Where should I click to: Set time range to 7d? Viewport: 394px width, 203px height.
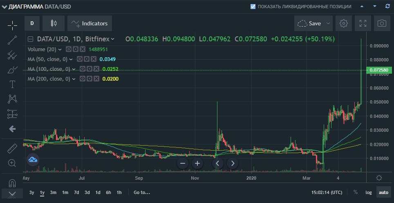76,192
